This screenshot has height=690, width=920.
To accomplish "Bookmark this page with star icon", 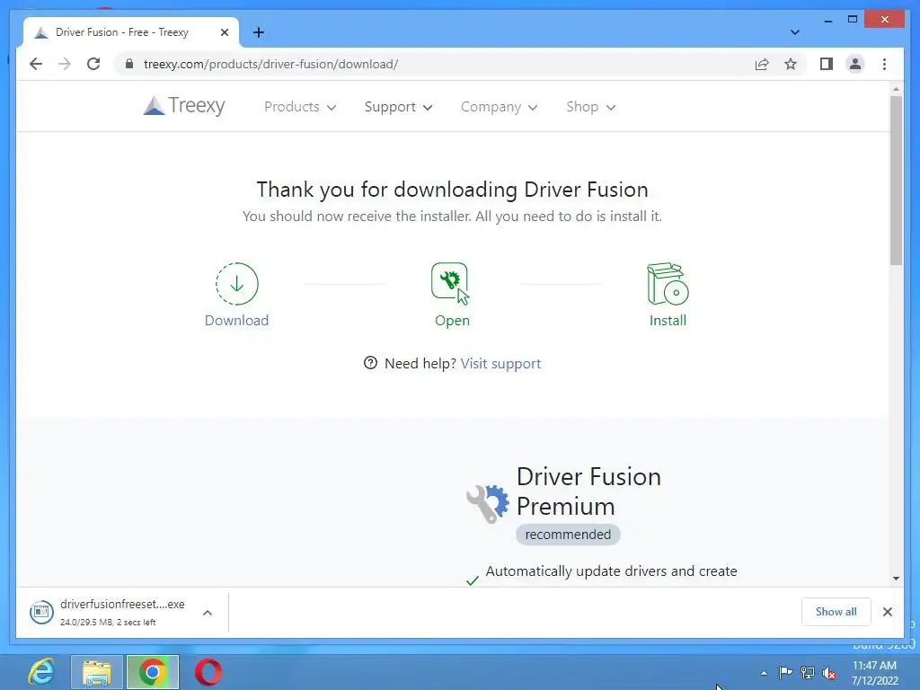I will [791, 64].
